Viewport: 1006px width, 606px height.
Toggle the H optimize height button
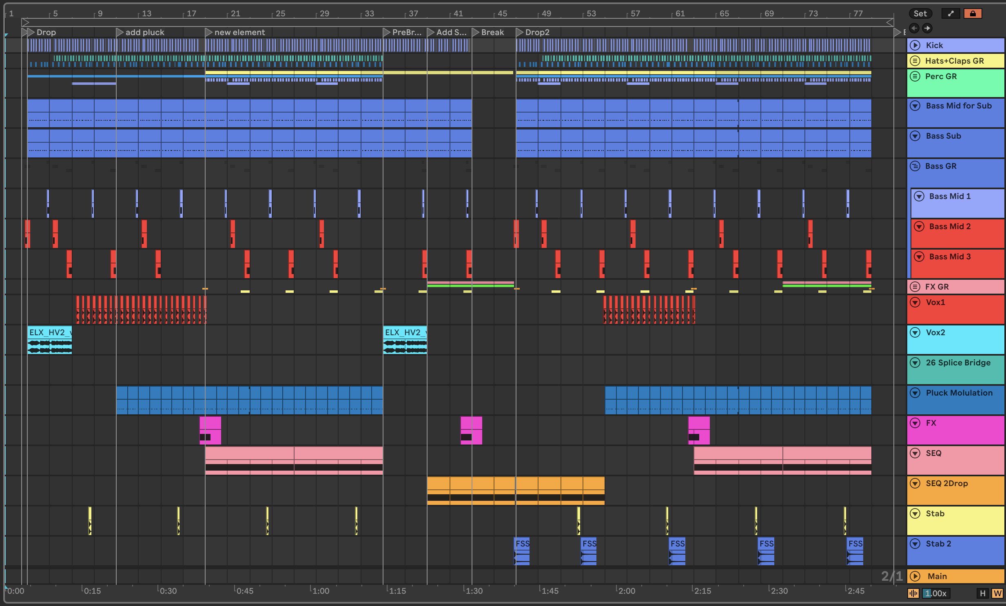coord(982,593)
